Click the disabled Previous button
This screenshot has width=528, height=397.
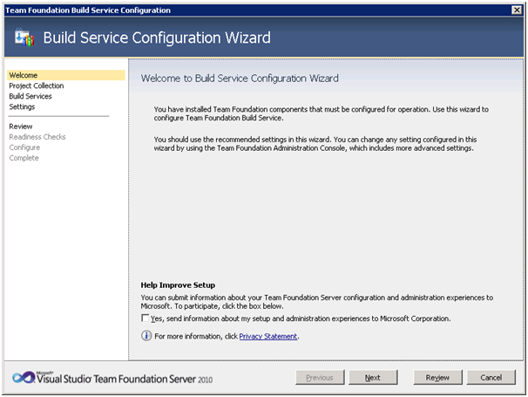320,378
